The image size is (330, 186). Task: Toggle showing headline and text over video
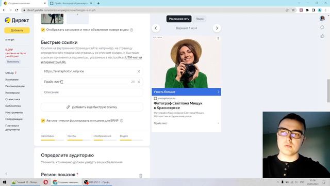coord(43,30)
